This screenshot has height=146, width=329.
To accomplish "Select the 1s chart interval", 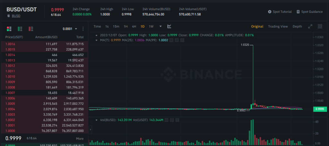I will pos(107,26).
